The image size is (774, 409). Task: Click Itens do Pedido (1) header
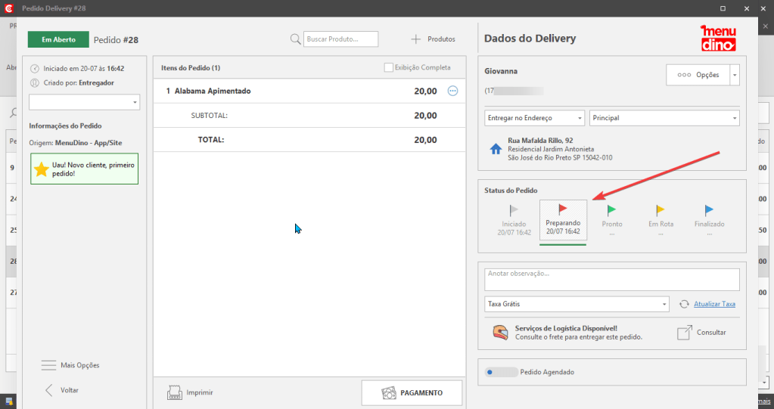coord(191,67)
